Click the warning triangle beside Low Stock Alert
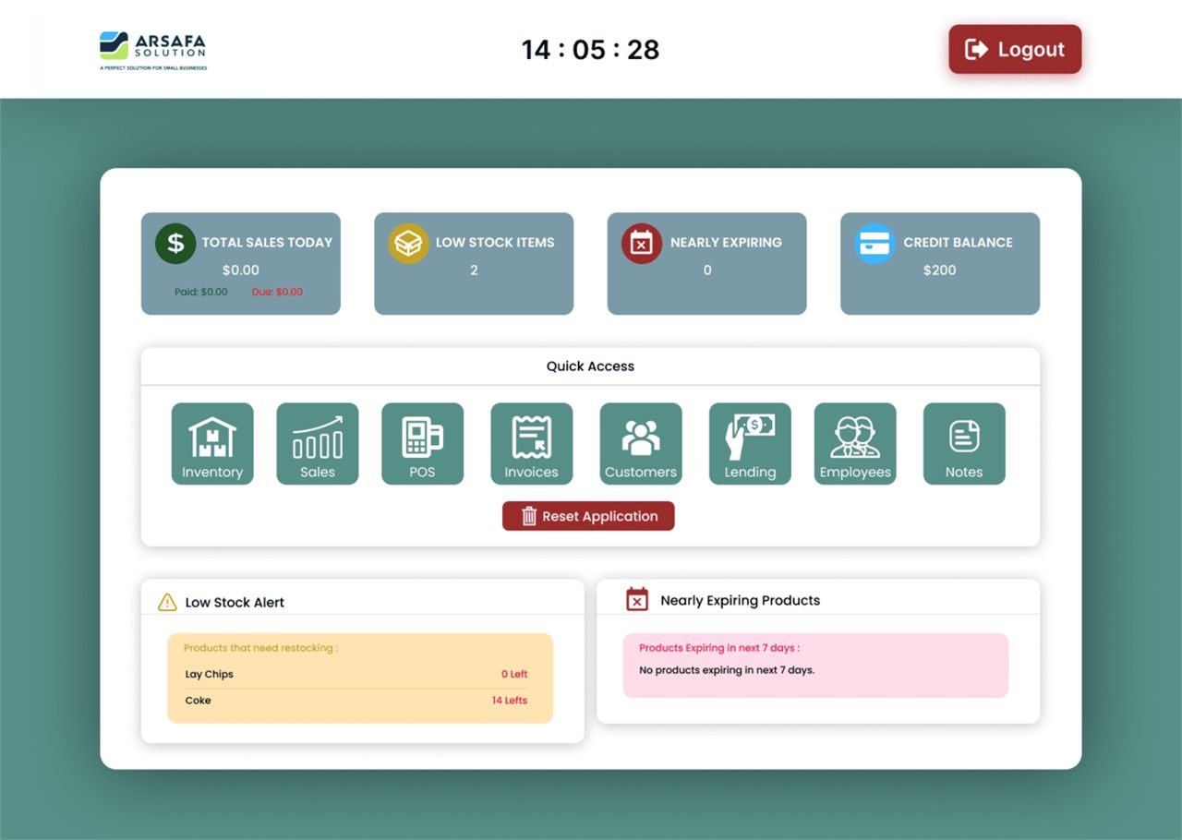The image size is (1182, 840). 167,603
